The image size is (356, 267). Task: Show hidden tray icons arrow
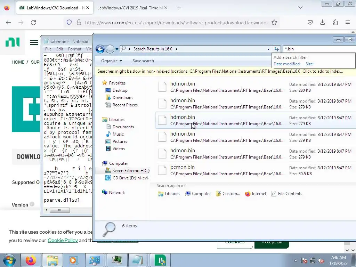click(296, 260)
